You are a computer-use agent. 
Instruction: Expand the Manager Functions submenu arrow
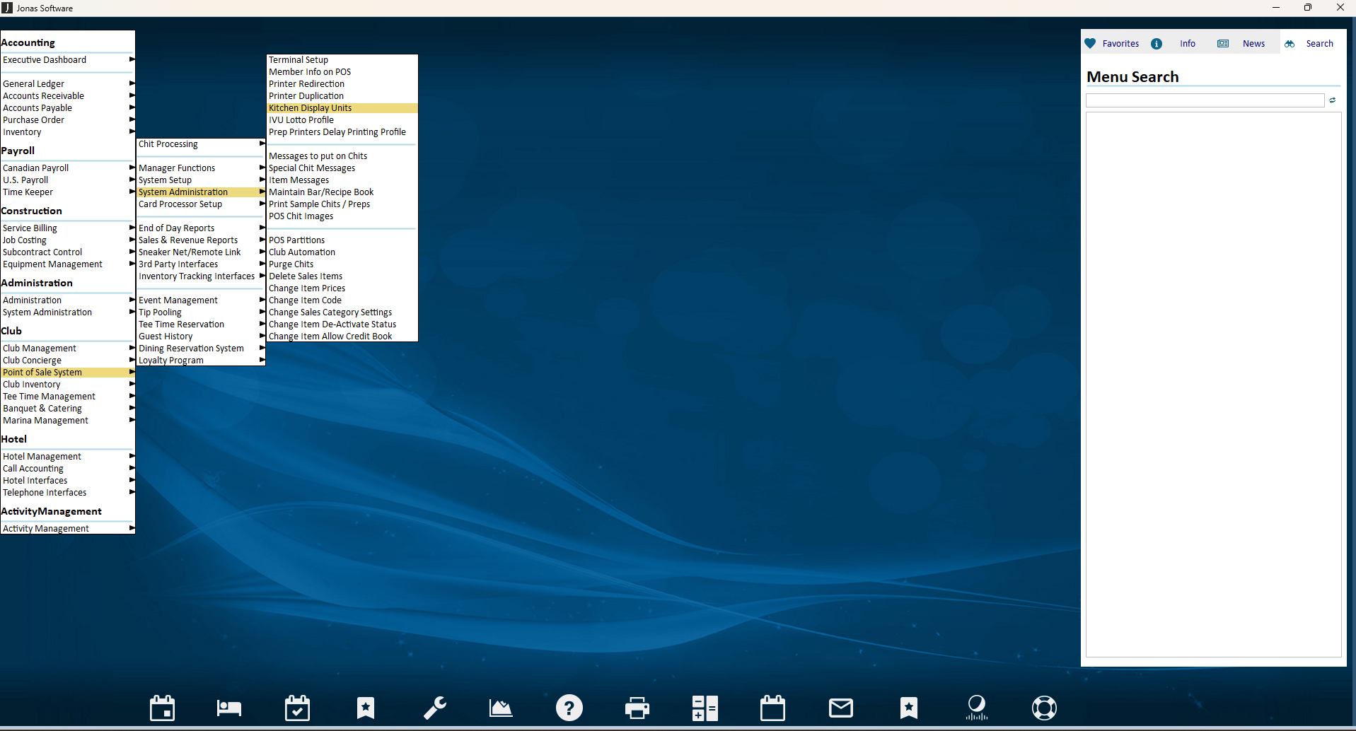click(262, 168)
